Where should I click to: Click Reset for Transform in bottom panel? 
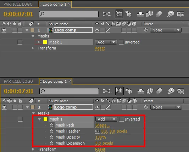point(100,149)
